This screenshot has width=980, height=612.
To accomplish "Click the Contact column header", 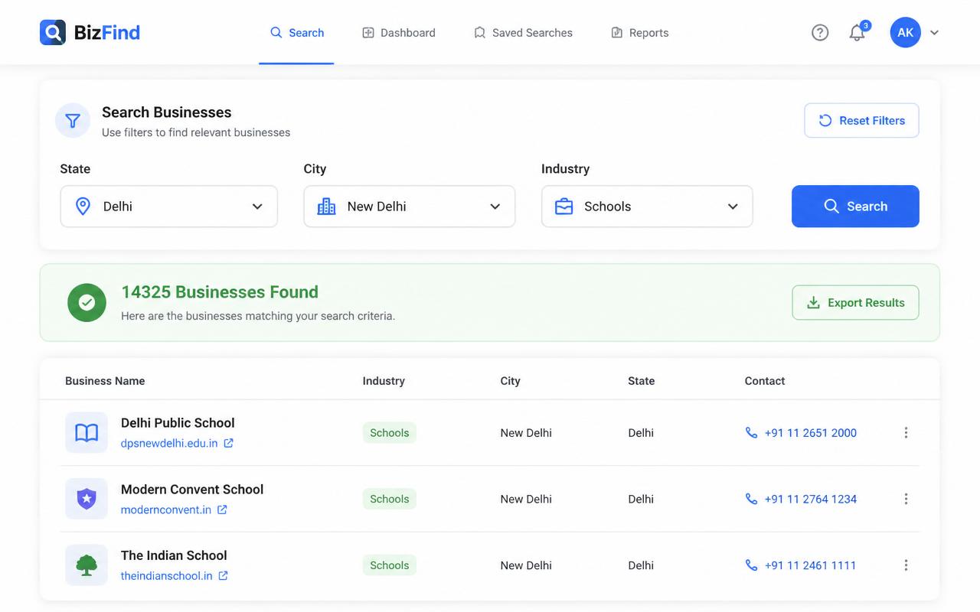I will (765, 381).
